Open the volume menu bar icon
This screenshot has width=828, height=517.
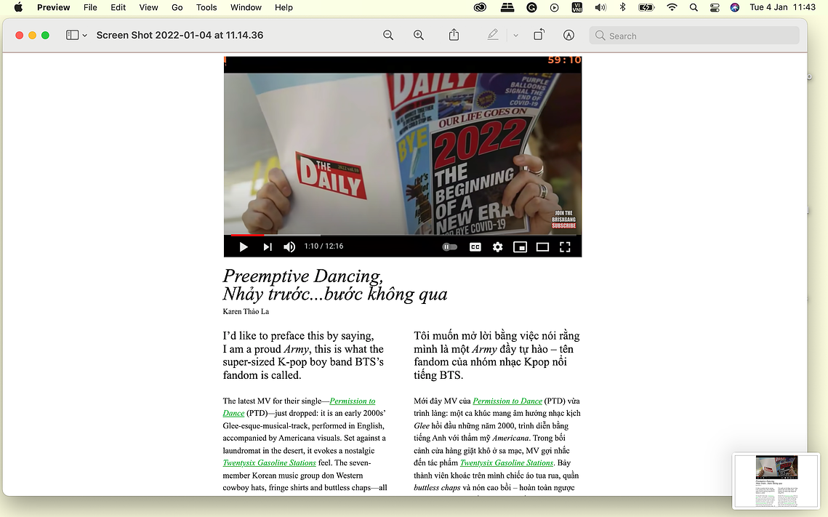click(x=600, y=7)
